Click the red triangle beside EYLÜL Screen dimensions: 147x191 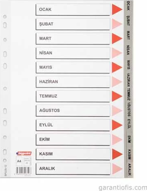click(x=117, y=125)
